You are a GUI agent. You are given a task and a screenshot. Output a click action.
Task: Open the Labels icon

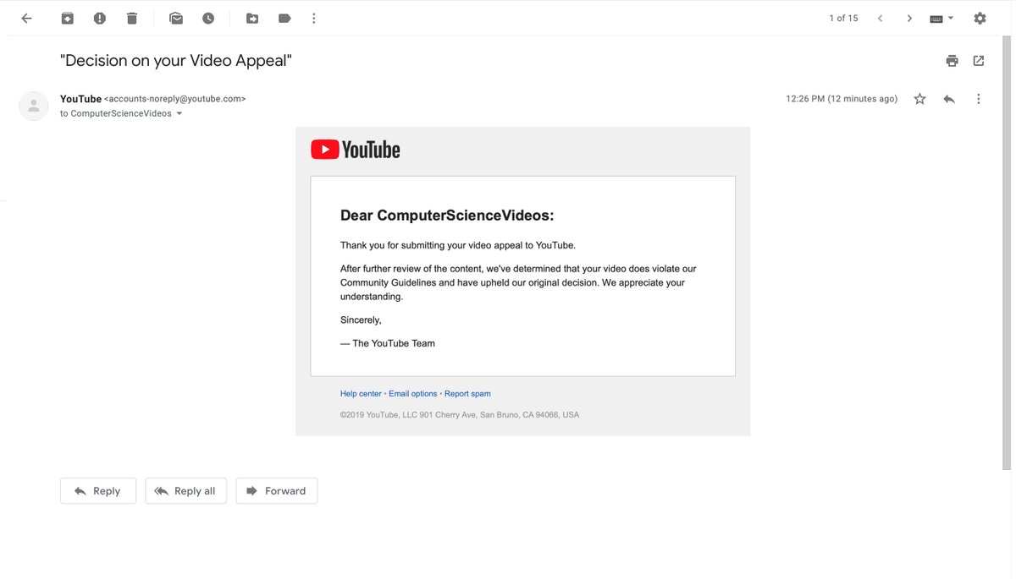pyautogui.click(x=284, y=19)
